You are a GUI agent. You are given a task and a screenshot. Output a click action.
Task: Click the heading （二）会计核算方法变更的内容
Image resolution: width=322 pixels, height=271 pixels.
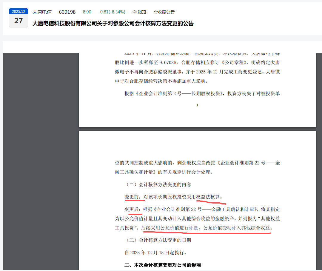pos(158,184)
